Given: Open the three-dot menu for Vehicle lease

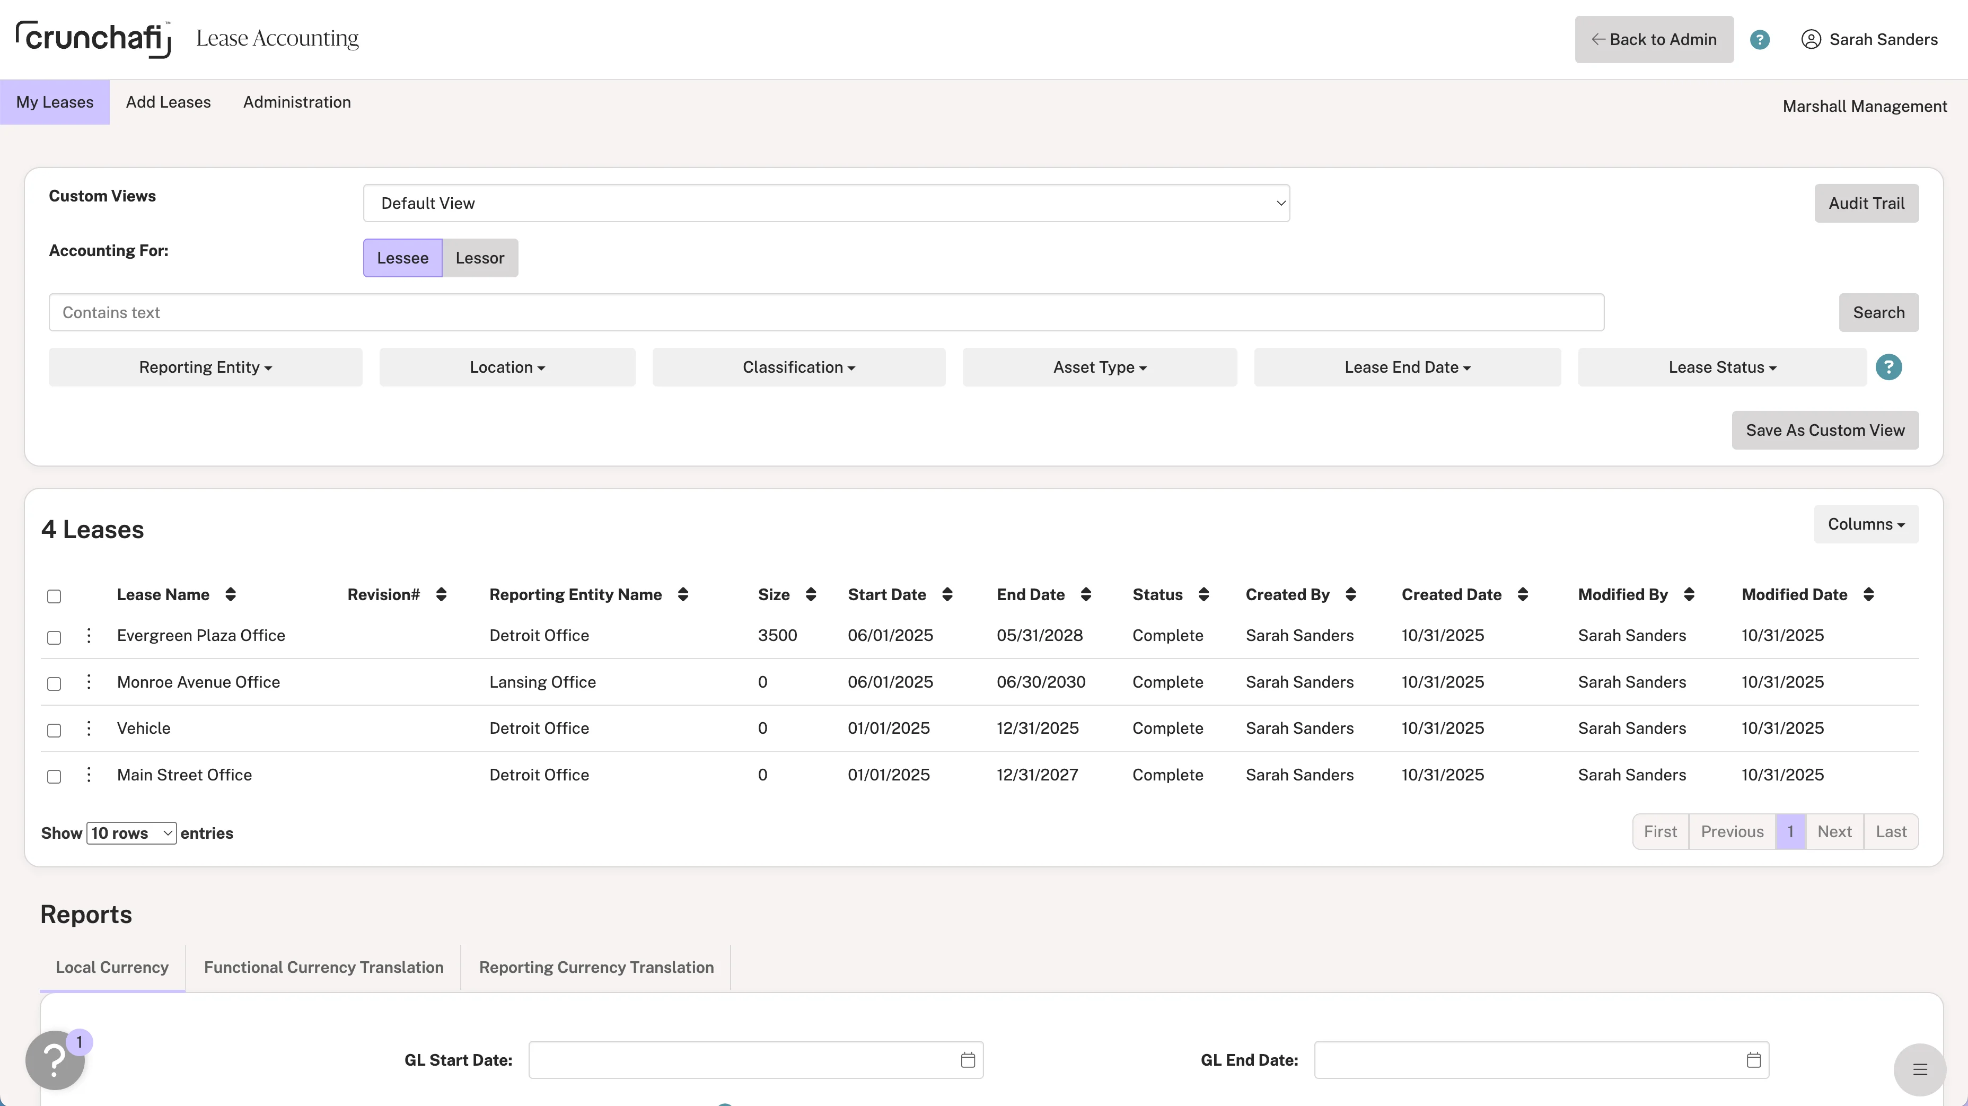Looking at the screenshot, I should pyautogui.click(x=89, y=728).
